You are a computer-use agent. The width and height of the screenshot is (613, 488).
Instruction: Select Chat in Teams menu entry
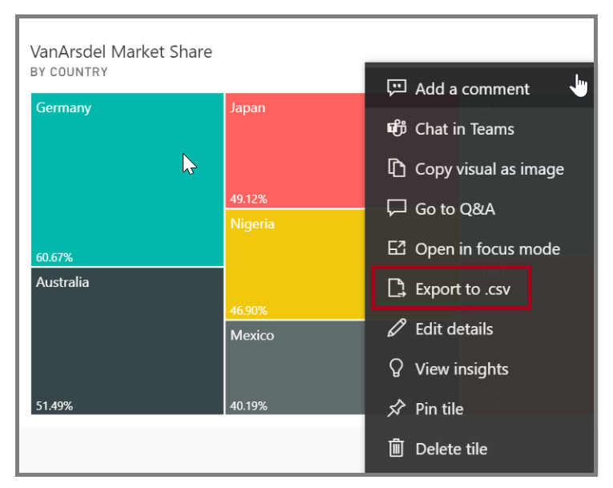(x=479, y=129)
